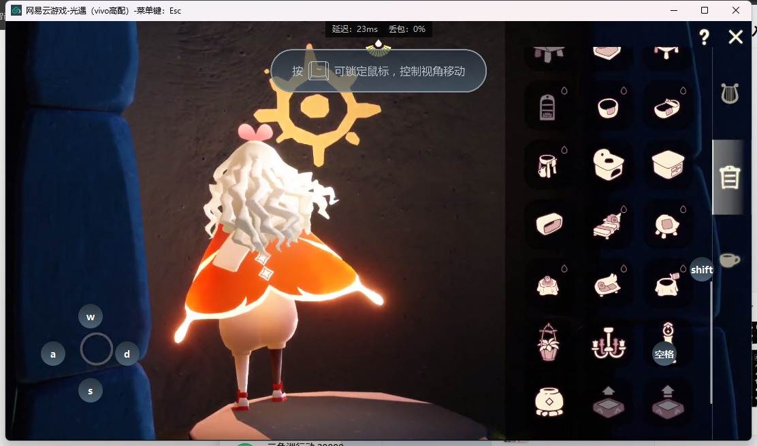Screen dimensions: 757x446
Task: Click the tilde key icon in the hint
Action: [319, 71]
